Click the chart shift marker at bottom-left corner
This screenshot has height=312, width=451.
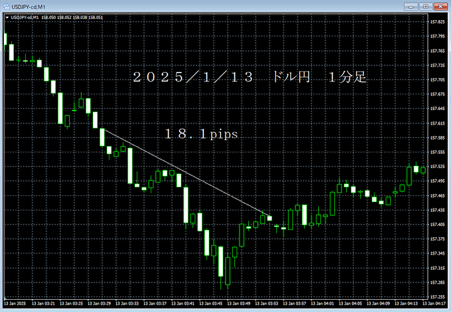6,298
